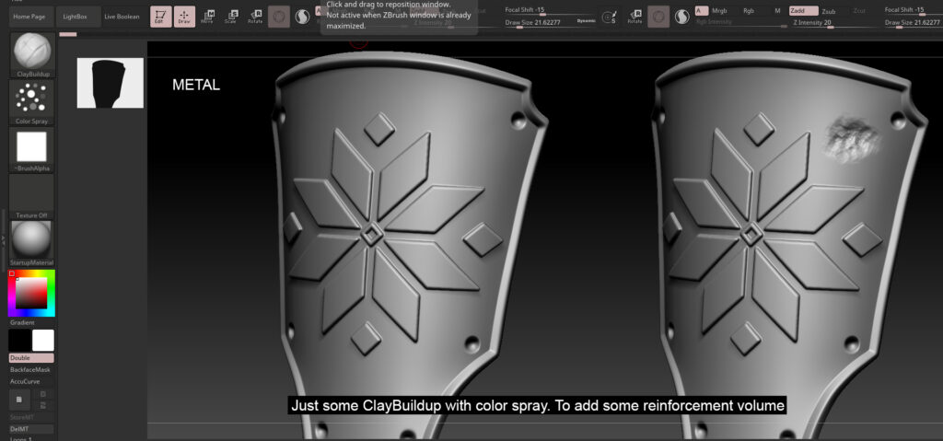Click the METAL label text
The image size is (943, 441).
click(196, 85)
